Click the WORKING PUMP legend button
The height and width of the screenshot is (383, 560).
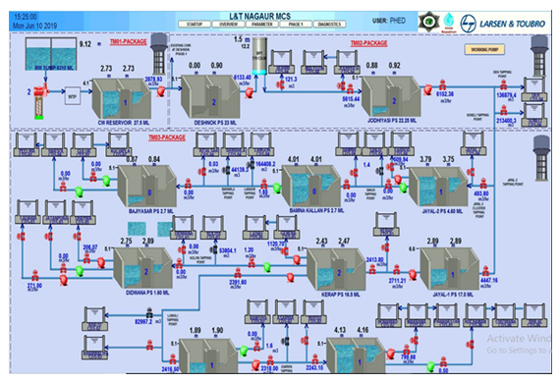(x=484, y=49)
